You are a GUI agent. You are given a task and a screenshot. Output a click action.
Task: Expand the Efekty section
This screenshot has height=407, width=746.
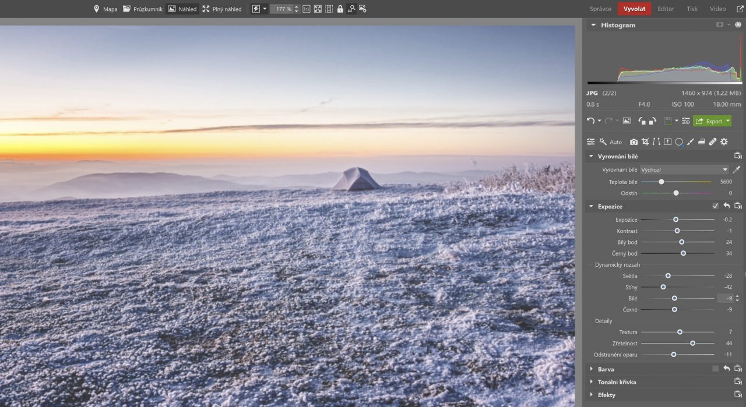pos(606,395)
